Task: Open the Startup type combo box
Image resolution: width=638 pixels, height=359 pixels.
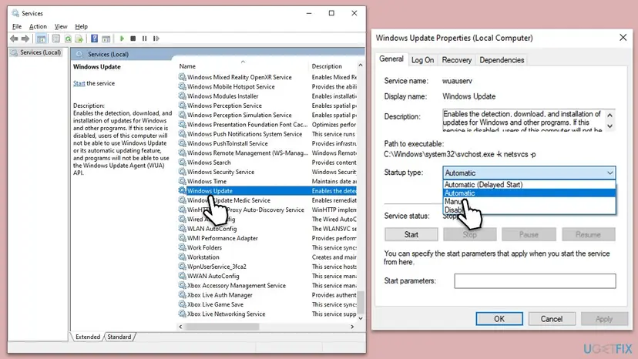Action: click(x=529, y=173)
